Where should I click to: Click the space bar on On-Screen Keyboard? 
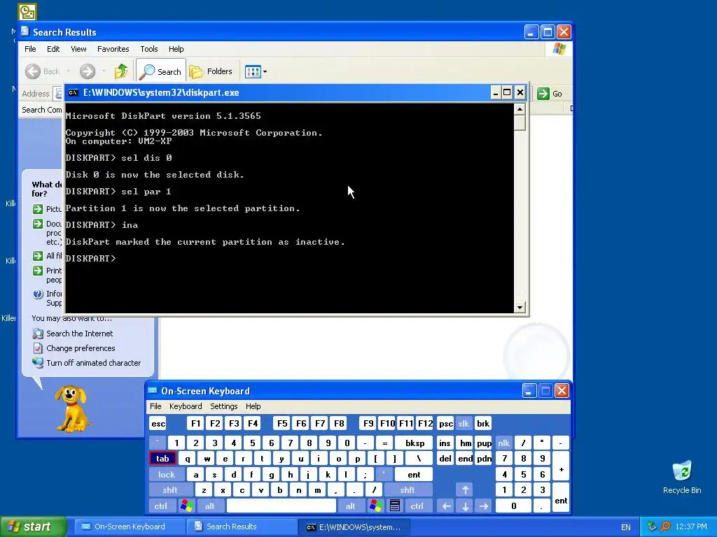(281, 506)
